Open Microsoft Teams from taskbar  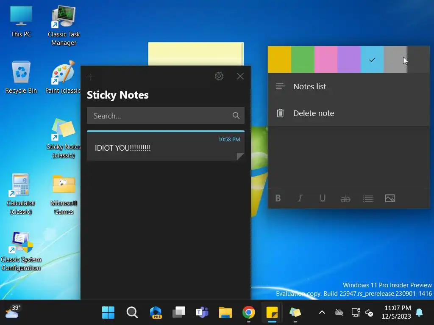click(202, 313)
